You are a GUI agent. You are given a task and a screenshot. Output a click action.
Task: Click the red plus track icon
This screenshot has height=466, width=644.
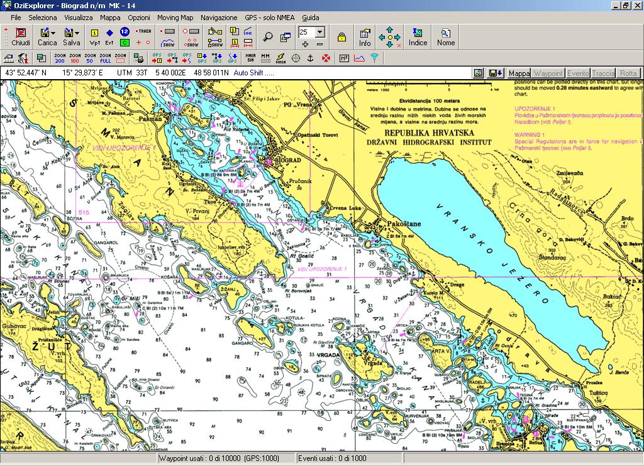pyautogui.click(x=138, y=42)
